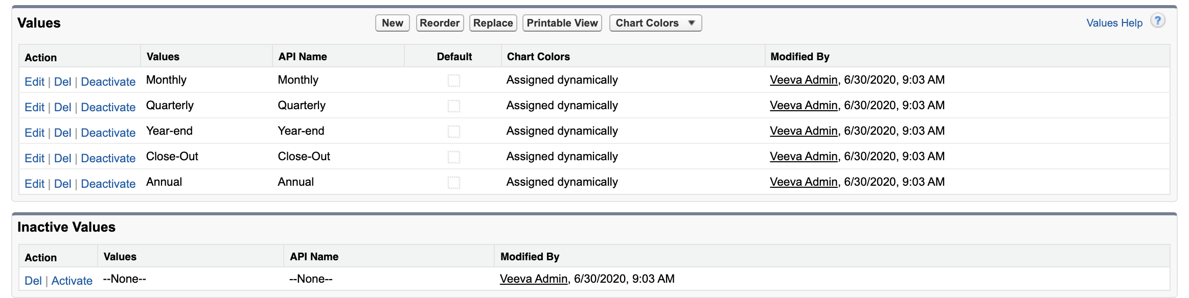Viewport: 1189px width, 298px height.
Task: Open the Chart Colors dropdown
Action: click(655, 23)
